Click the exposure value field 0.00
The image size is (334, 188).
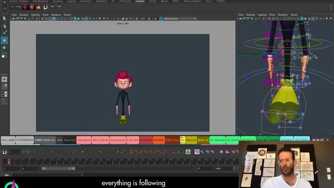click(142, 19)
